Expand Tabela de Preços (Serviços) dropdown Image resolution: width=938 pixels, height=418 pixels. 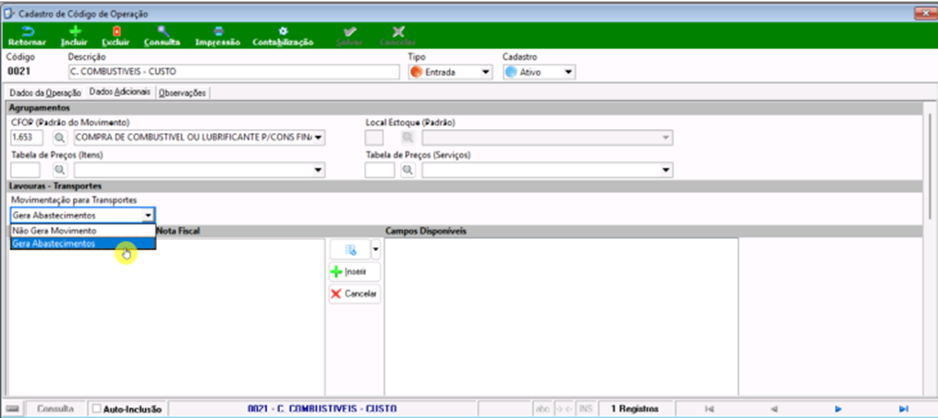pos(666,170)
